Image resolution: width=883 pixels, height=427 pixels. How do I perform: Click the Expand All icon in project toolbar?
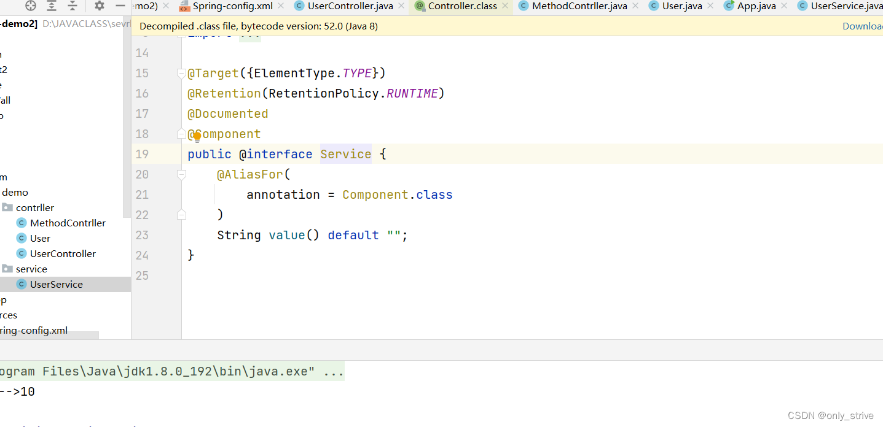pos(52,6)
